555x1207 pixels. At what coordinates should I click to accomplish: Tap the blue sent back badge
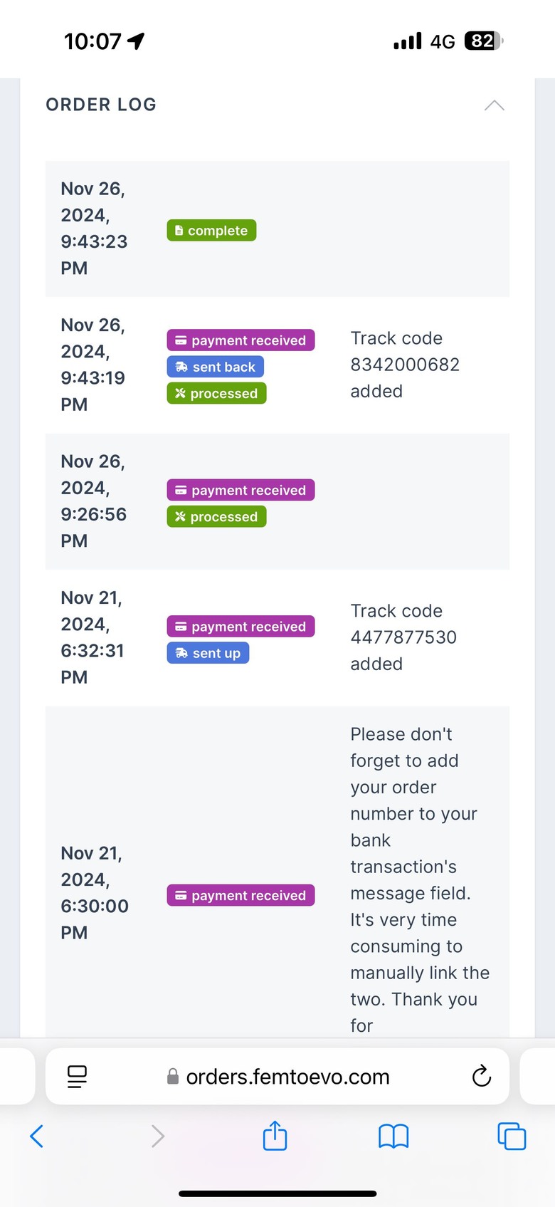point(216,367)
